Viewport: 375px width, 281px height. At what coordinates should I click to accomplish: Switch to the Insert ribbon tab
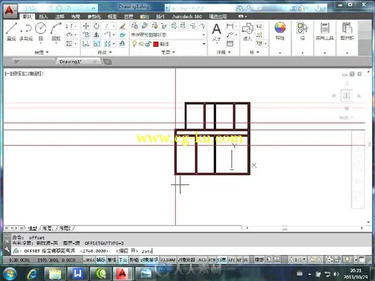pos(43,17)
